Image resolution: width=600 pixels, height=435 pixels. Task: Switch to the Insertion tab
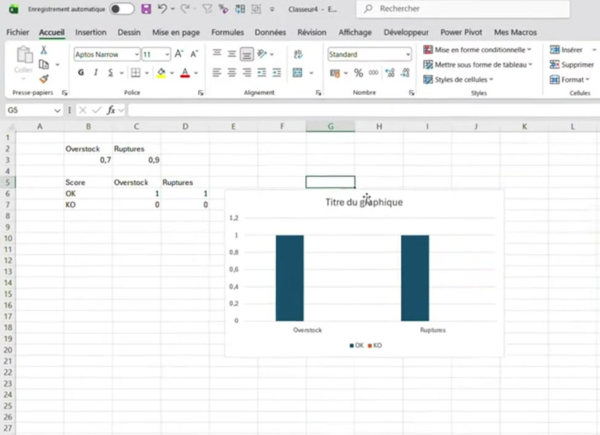[90, 32]
